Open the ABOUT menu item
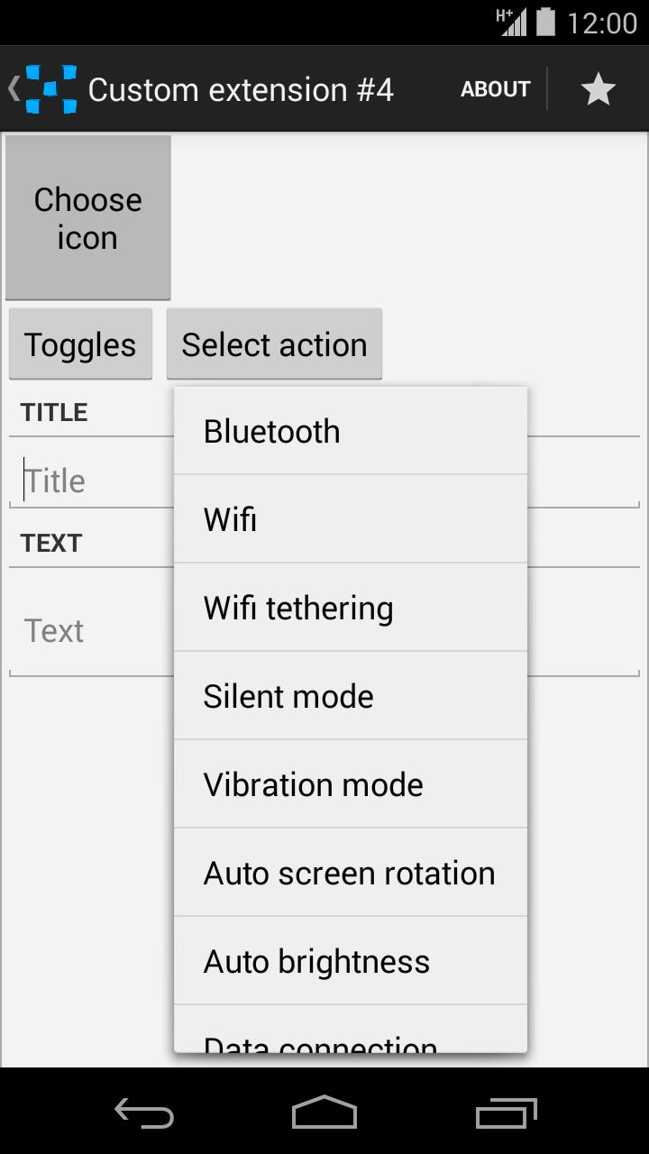This screenshot has width=649, height=1154. [x=495, y=87]
